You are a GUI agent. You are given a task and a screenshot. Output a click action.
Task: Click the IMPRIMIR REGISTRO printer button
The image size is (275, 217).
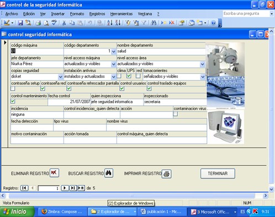point(167,174)
